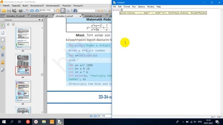Image resolution: width=223 pixels, height=125 pixels.
Task: Open IDLE Edit menu
Action: (120, 7)
